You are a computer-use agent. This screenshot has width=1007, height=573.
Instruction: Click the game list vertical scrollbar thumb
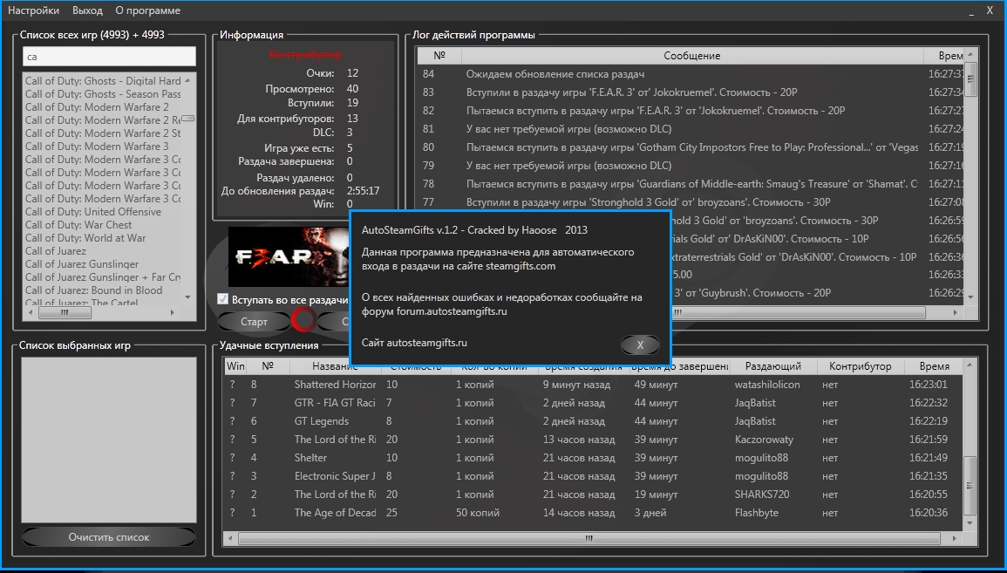pos(187,119)
